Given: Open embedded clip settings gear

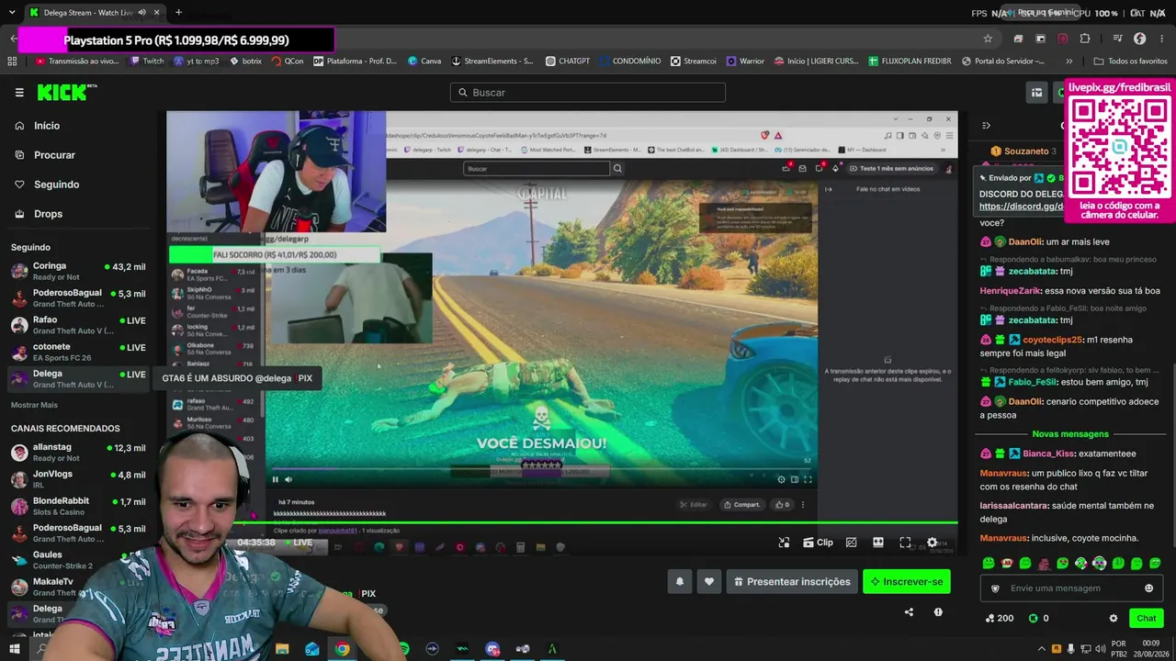Looking at the screenshot, I should (782, 479).
